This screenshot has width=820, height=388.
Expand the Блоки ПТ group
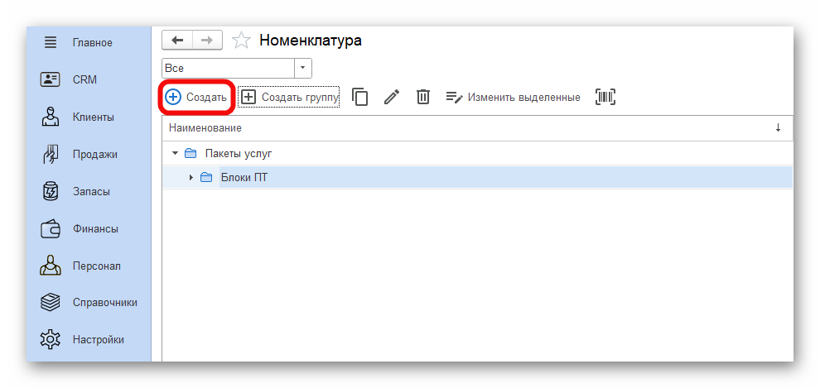(191, 178)
